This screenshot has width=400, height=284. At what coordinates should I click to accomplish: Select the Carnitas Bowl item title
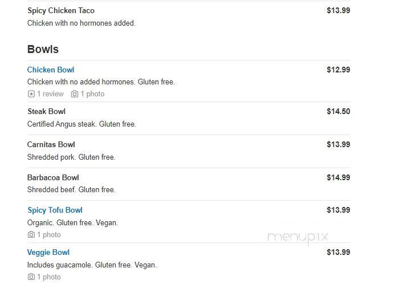(x=51, y=144)
